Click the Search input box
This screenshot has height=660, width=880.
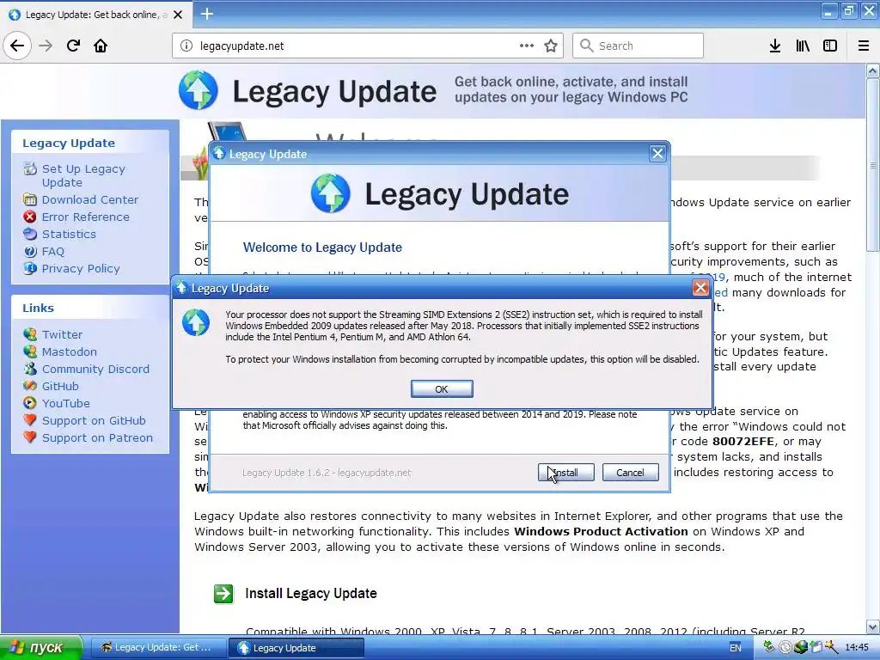pyautogui.click(x=639, y=46)
